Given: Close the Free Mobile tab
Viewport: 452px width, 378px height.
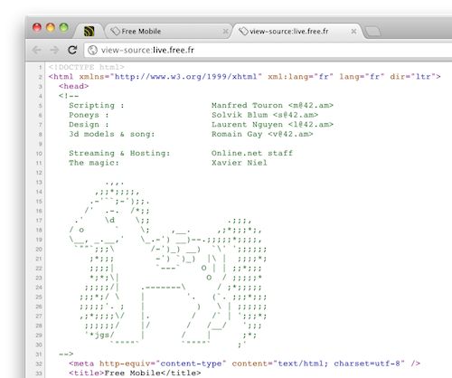Looking at the screenshot, I should [225, 32].
